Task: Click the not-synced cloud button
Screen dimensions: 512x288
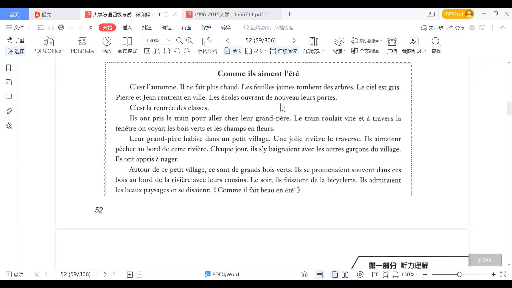Action: coord(432,28)
